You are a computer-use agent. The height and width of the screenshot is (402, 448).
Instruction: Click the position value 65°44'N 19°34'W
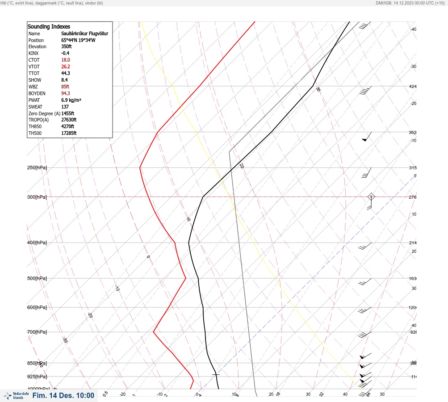tap(78, 40)
